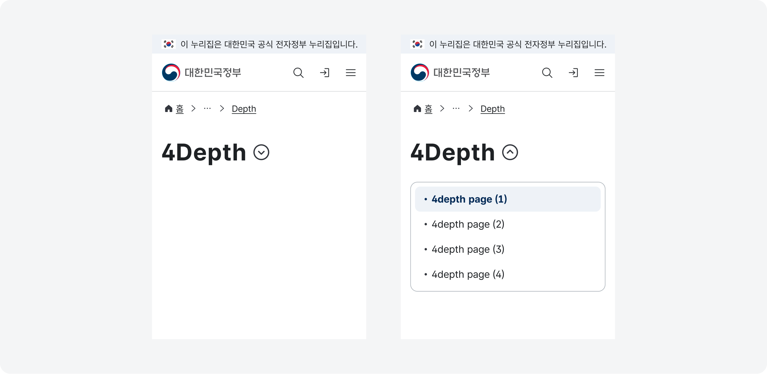Open search in the right mobile header
The width and height of the screenshot is (767, 374).
547,73
